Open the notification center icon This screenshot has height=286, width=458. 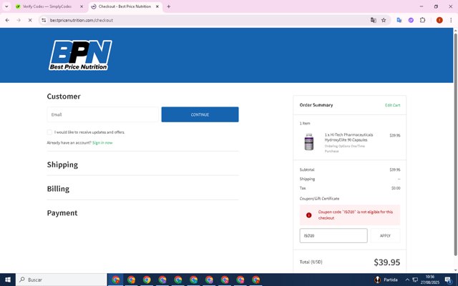coord(449,280)
